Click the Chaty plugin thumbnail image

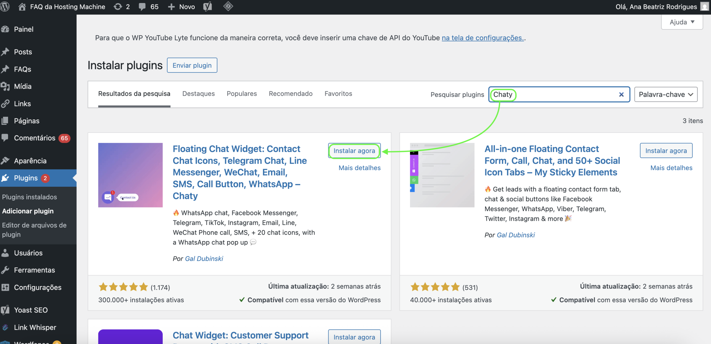[x=130, y=175]
